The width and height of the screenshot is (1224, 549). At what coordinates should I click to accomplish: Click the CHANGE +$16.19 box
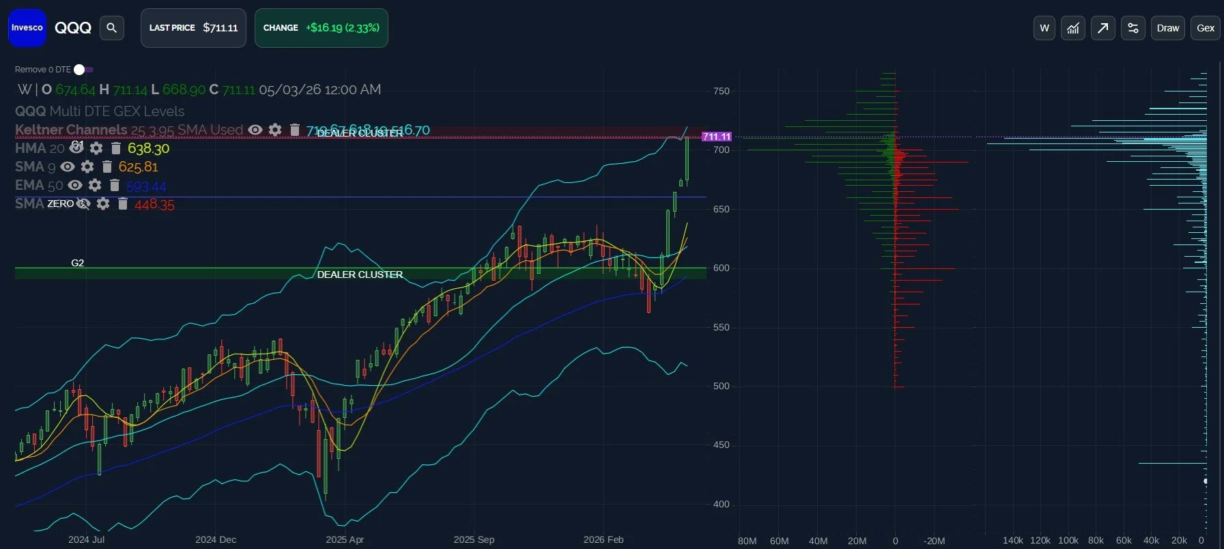(x=322, y=28)
